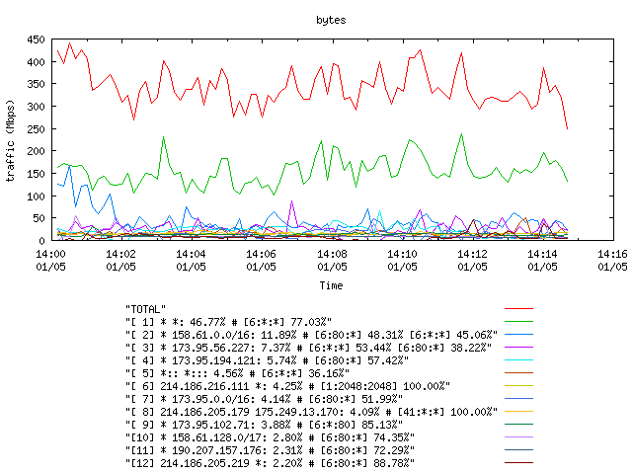
Task: Click the 50 y-axis tick label
Action: point(39,218)
